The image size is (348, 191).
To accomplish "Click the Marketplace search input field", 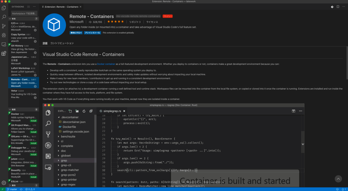I will tap(24, 13).
